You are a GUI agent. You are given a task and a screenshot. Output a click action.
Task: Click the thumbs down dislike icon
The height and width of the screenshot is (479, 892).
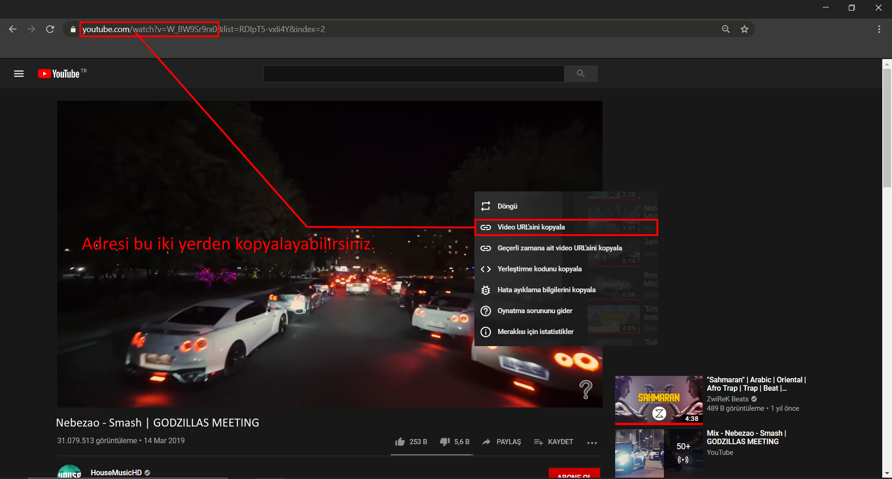tap(445, 442)
